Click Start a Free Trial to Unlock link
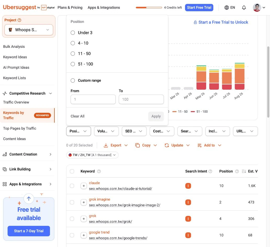 [x=223, y=22]
